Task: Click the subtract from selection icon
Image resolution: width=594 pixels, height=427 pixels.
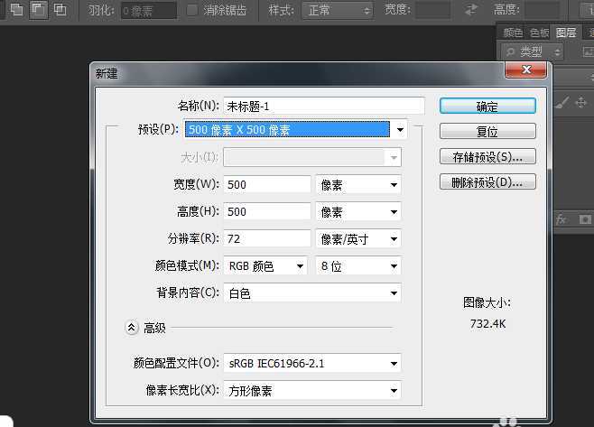Action: (x=37, y=10)
